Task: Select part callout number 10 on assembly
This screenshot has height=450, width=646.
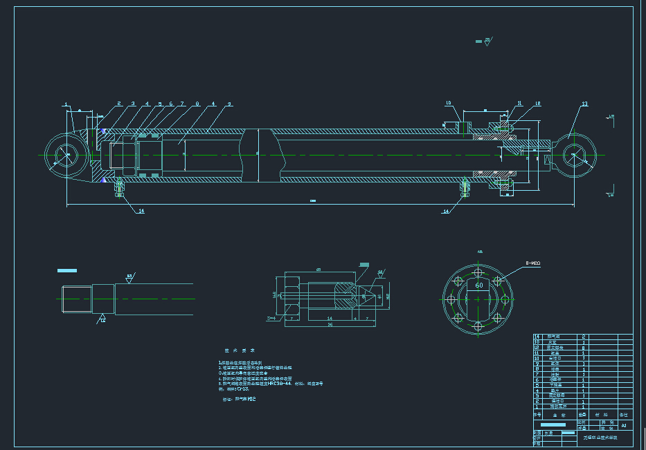Action: [x=449, y=103]
